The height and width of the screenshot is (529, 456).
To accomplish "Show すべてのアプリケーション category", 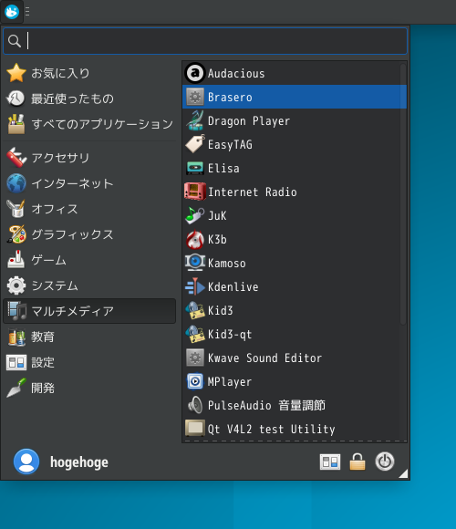I will click(x=89, y=124).
